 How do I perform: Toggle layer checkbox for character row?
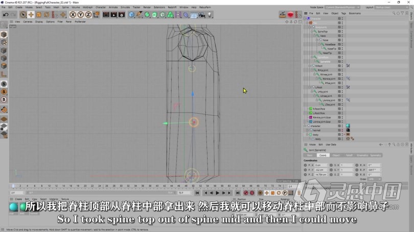(x=339, y=126)
